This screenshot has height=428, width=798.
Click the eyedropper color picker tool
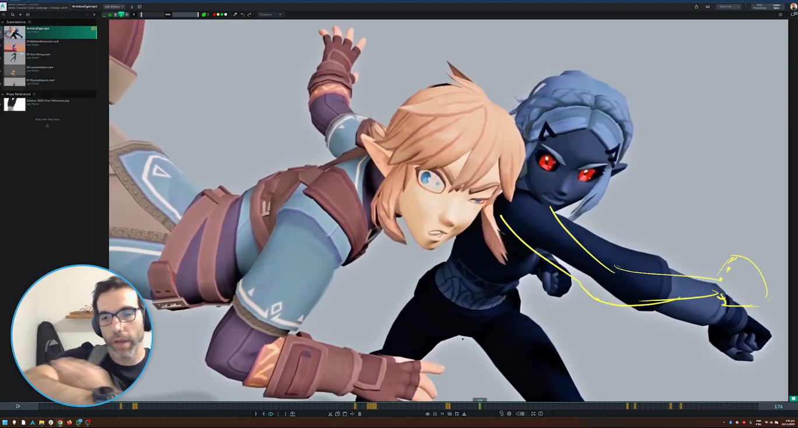click(x=235, y=15)
